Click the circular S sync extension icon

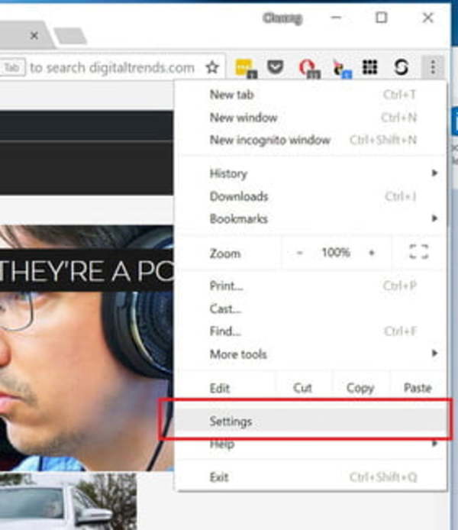tap(401, 67)
